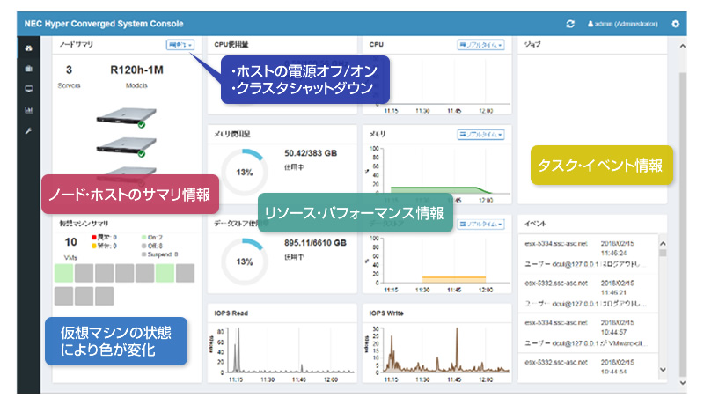The width and height of the screenshot is (704, 405).
Task: Open the Home dashboard sidebar icon
Action: tap(28, 48)
